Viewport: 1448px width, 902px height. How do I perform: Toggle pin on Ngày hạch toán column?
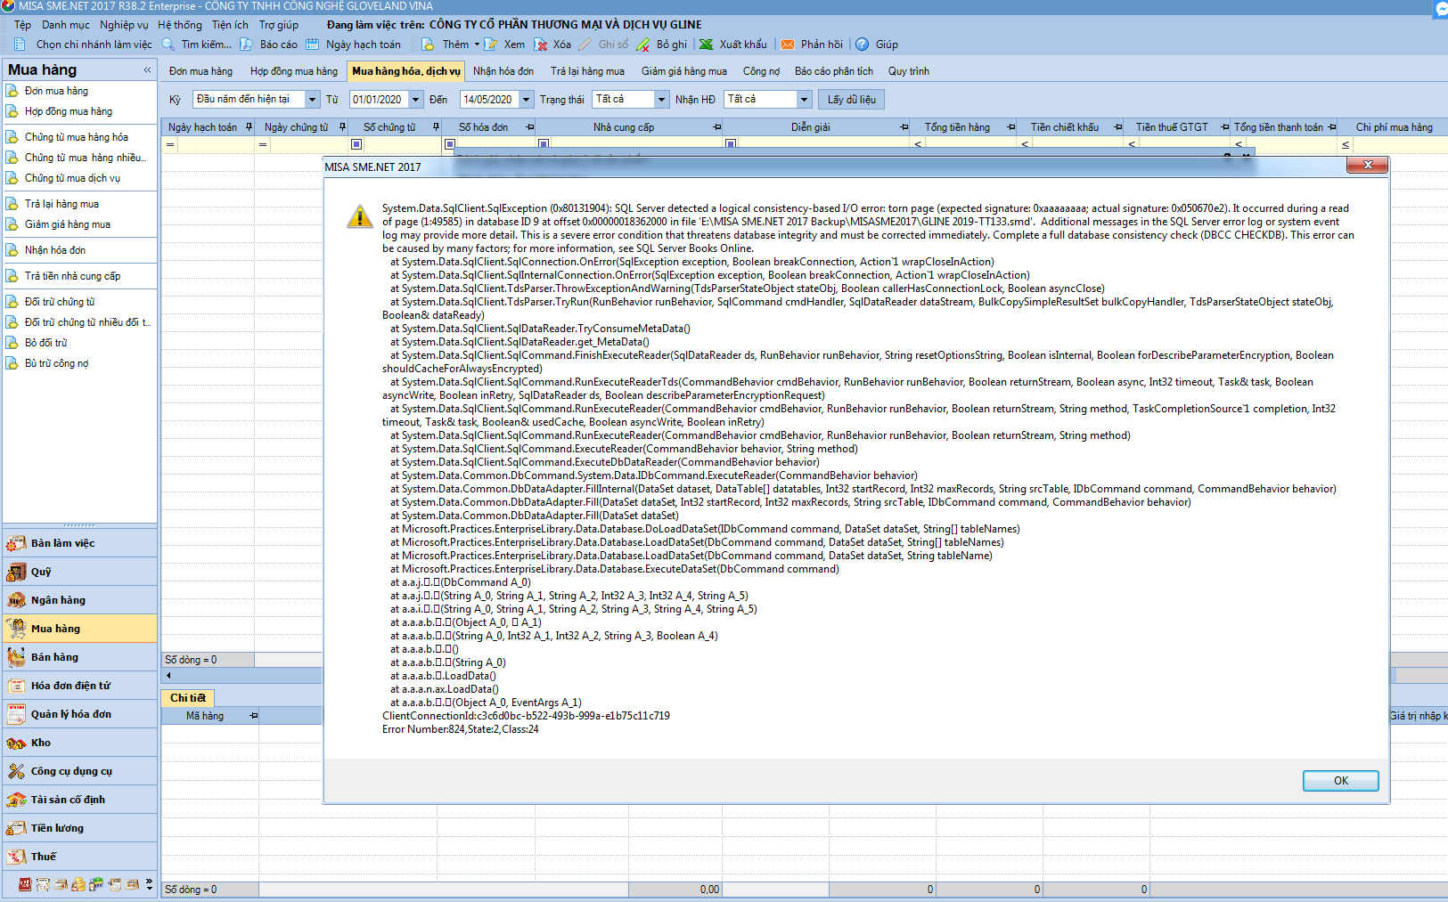click(249, 127)
